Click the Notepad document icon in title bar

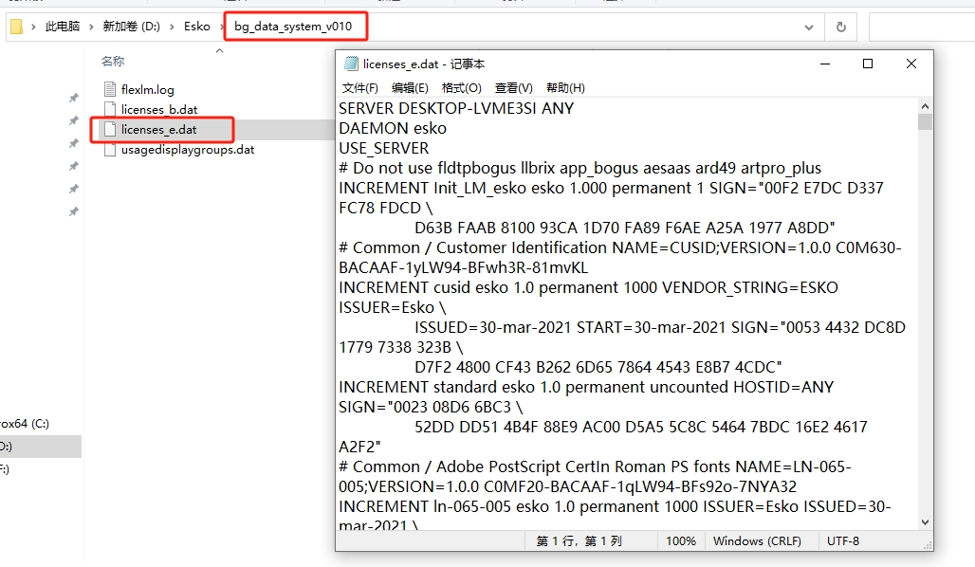(350, 64)
